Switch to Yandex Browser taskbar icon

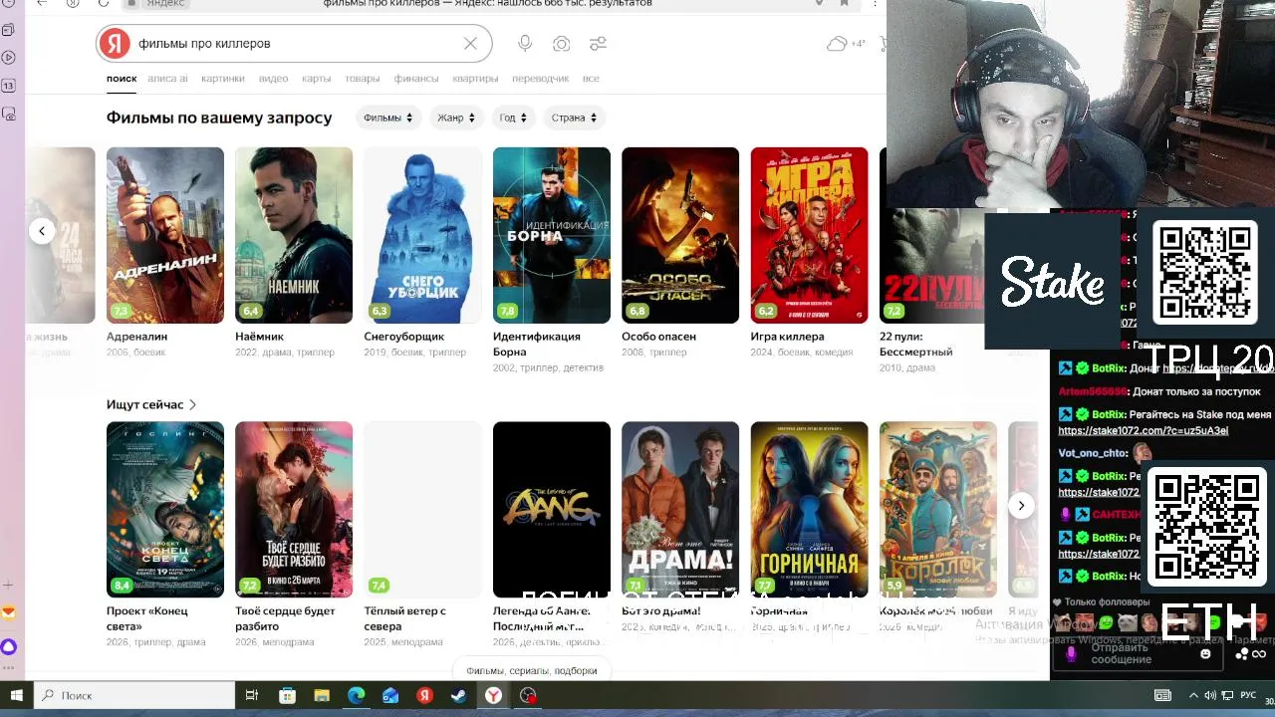(493, 695)
